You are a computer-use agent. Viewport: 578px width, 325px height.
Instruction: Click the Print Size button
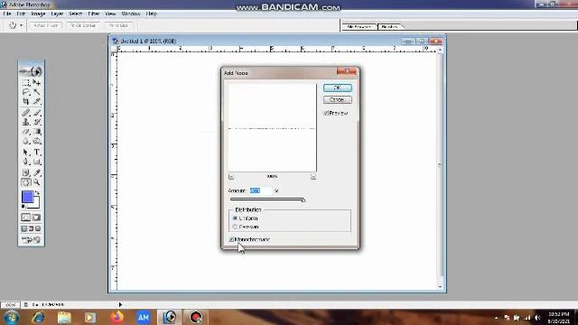click(x=118, y=25)
